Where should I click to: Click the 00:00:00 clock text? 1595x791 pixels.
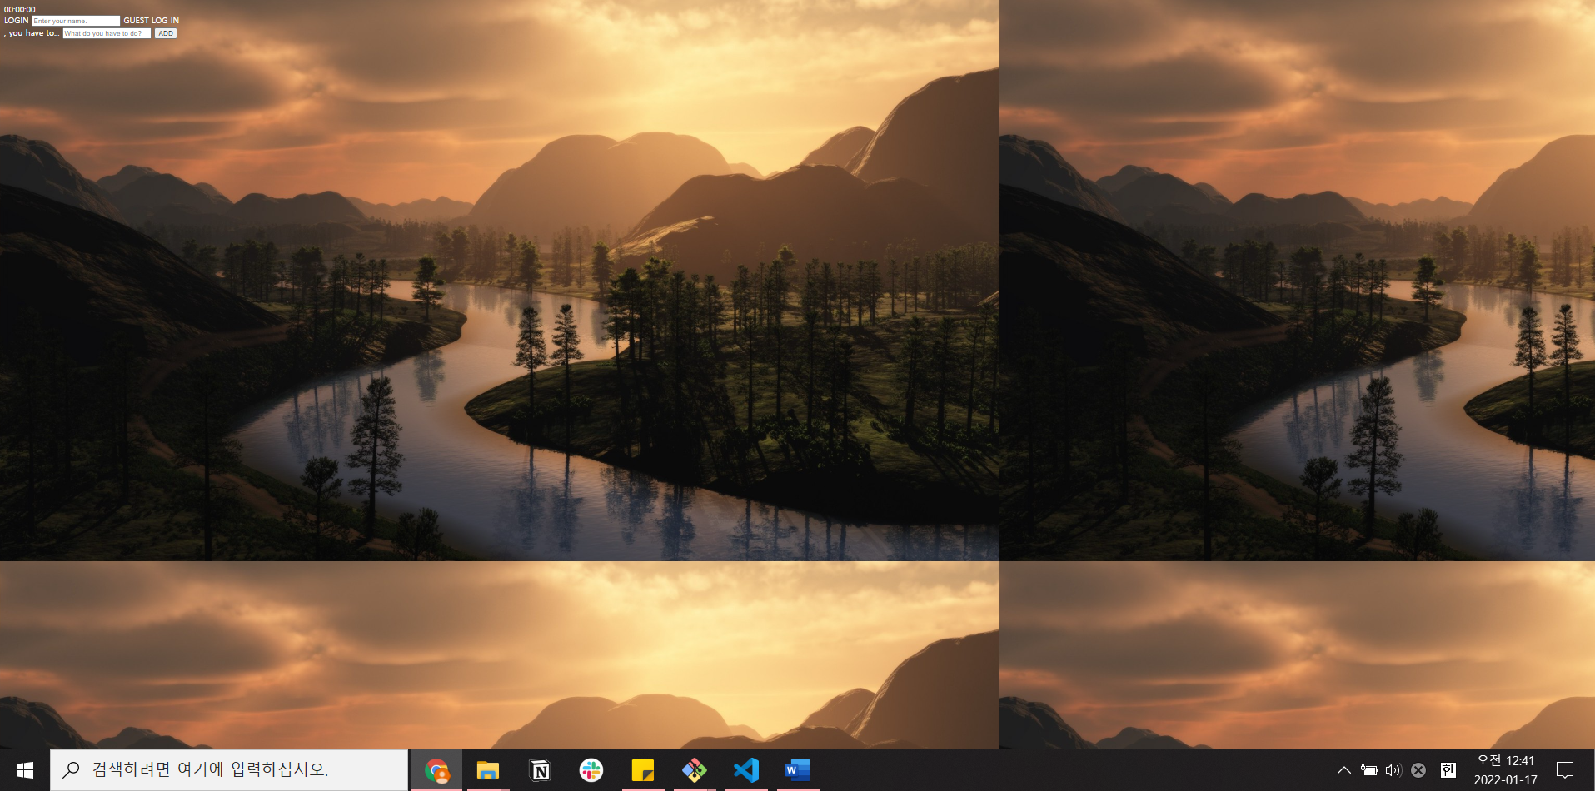20,10
